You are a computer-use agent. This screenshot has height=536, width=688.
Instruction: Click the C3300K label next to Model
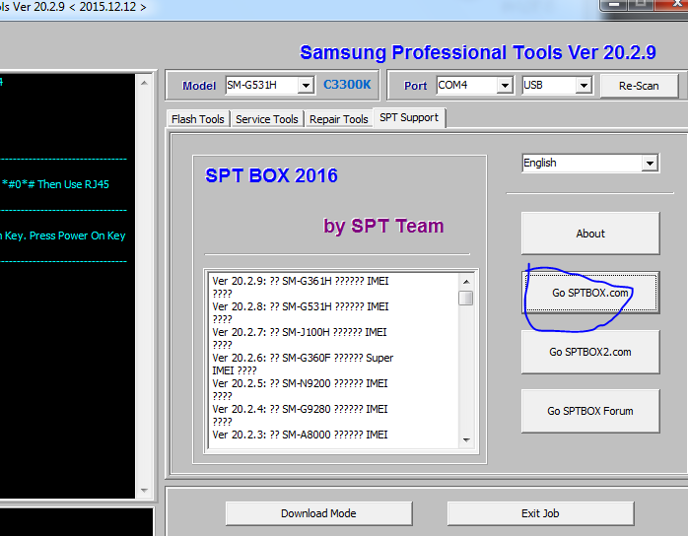(x=347, y=84)
